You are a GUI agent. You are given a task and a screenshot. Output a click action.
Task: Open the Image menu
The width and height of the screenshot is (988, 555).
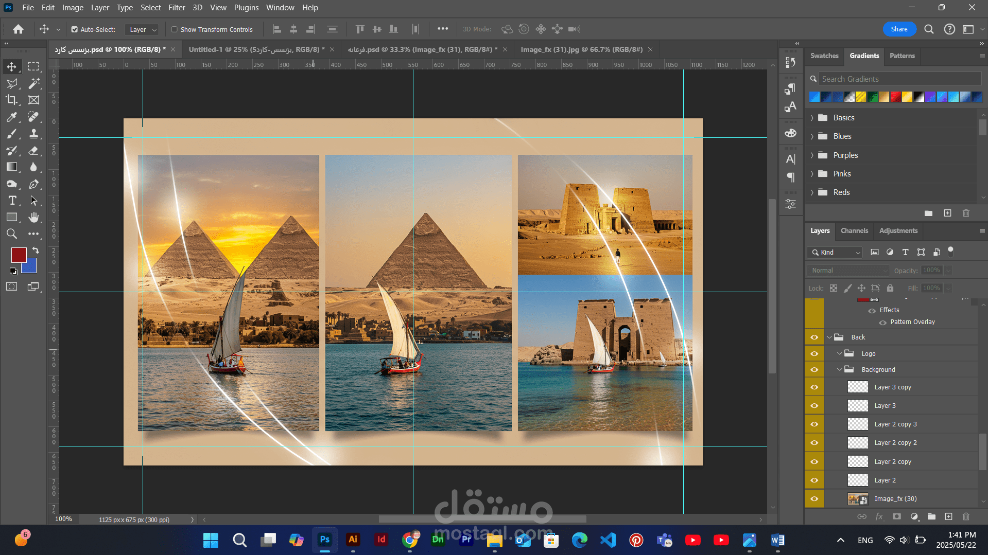click(x=73, y=7)
